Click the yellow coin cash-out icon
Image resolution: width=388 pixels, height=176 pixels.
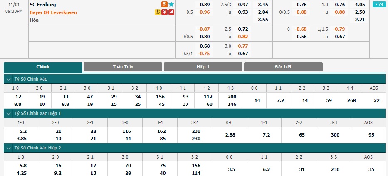point(158,12)
